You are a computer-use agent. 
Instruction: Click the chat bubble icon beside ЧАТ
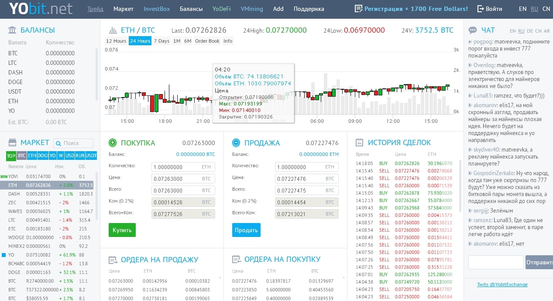[472, 30]
